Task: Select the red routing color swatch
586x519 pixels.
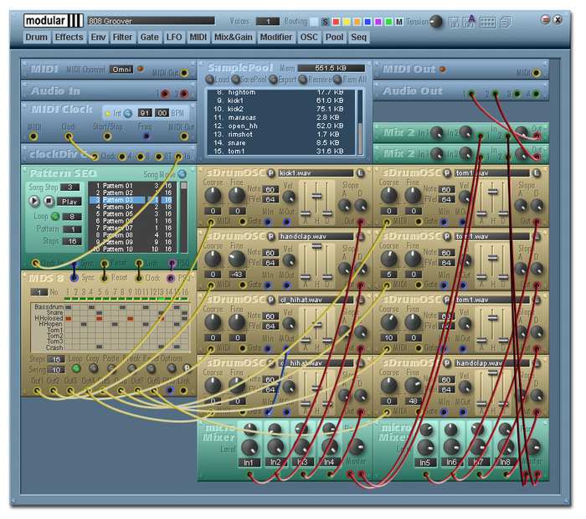Action: click(x=336, y=22)
